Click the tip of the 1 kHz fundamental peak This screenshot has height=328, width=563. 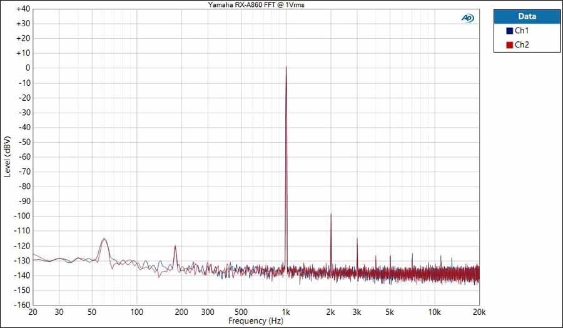pyautogui.click(x=286, y=67)
